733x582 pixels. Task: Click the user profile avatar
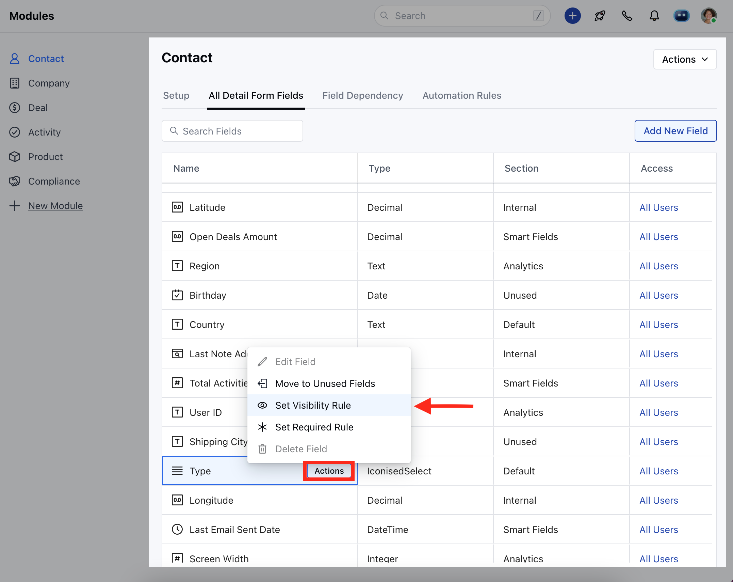click(x=708, y=16)
